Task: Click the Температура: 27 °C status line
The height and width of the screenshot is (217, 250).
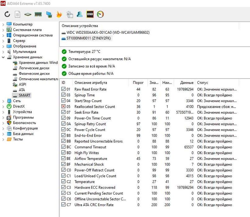Action: pyautogui.click(x=81, y=52)
